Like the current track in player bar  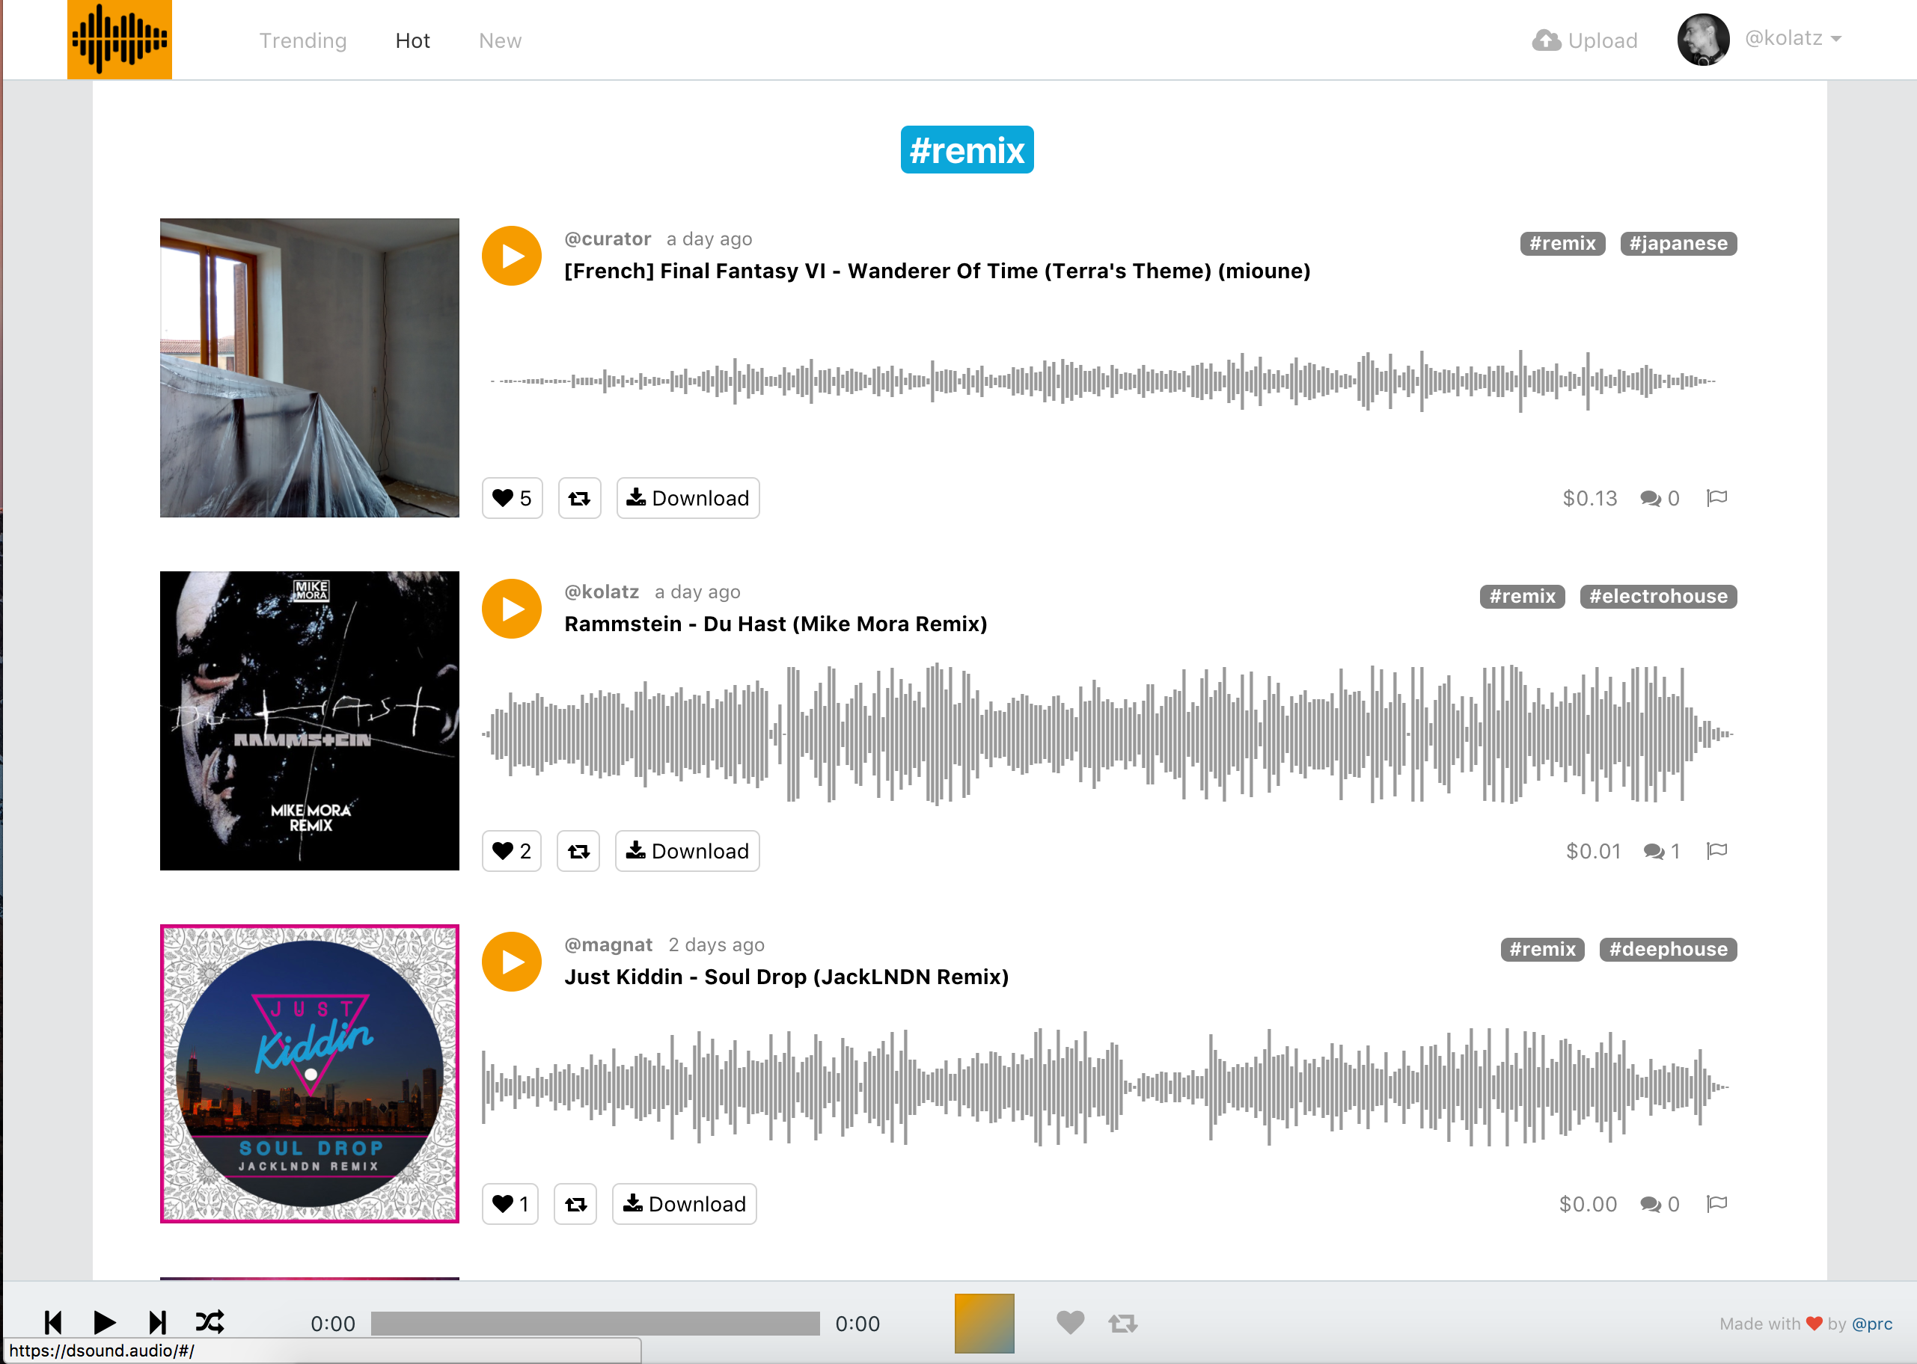click(1070, 1323)
